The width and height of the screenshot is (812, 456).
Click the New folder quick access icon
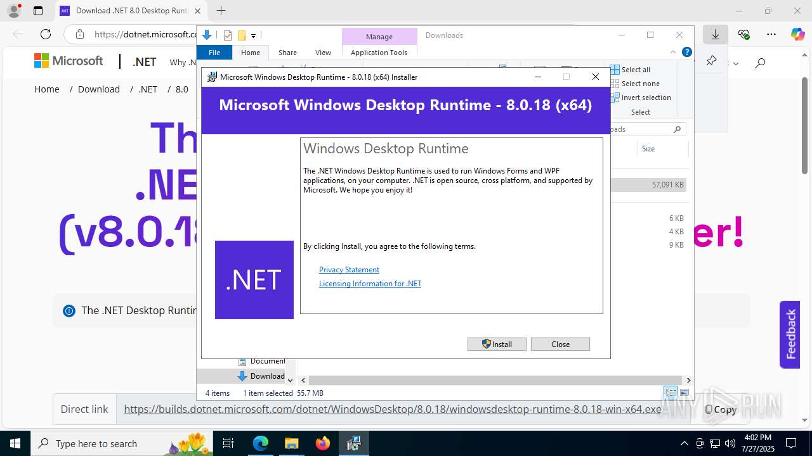(242, 35)
